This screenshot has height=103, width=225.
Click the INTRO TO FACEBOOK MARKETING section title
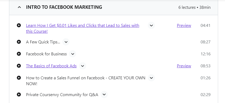click(x=64, y=7)
